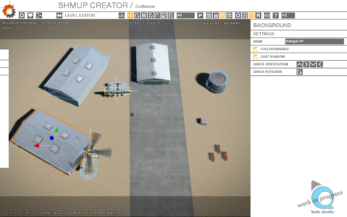347x217 pixels.
Task: Click the padlock lock icon
Action: coord(215,15)
